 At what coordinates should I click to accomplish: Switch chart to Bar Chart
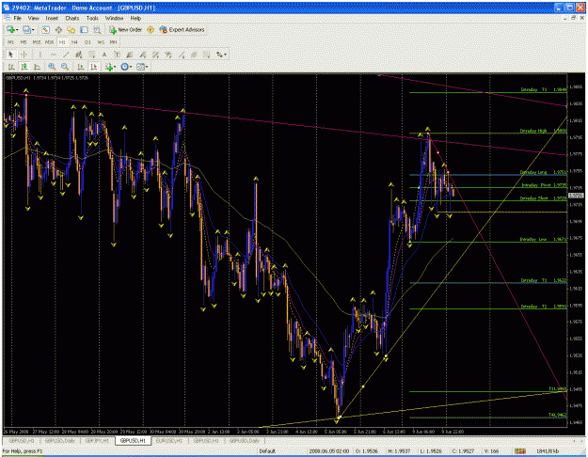pos(11,67)
